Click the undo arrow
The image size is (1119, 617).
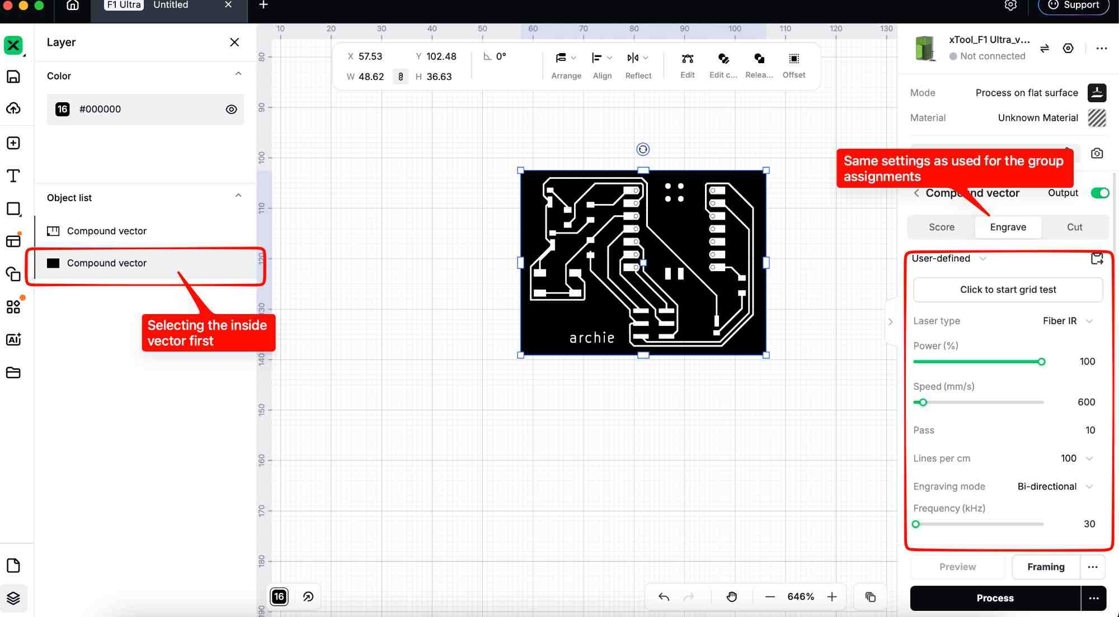664,597
